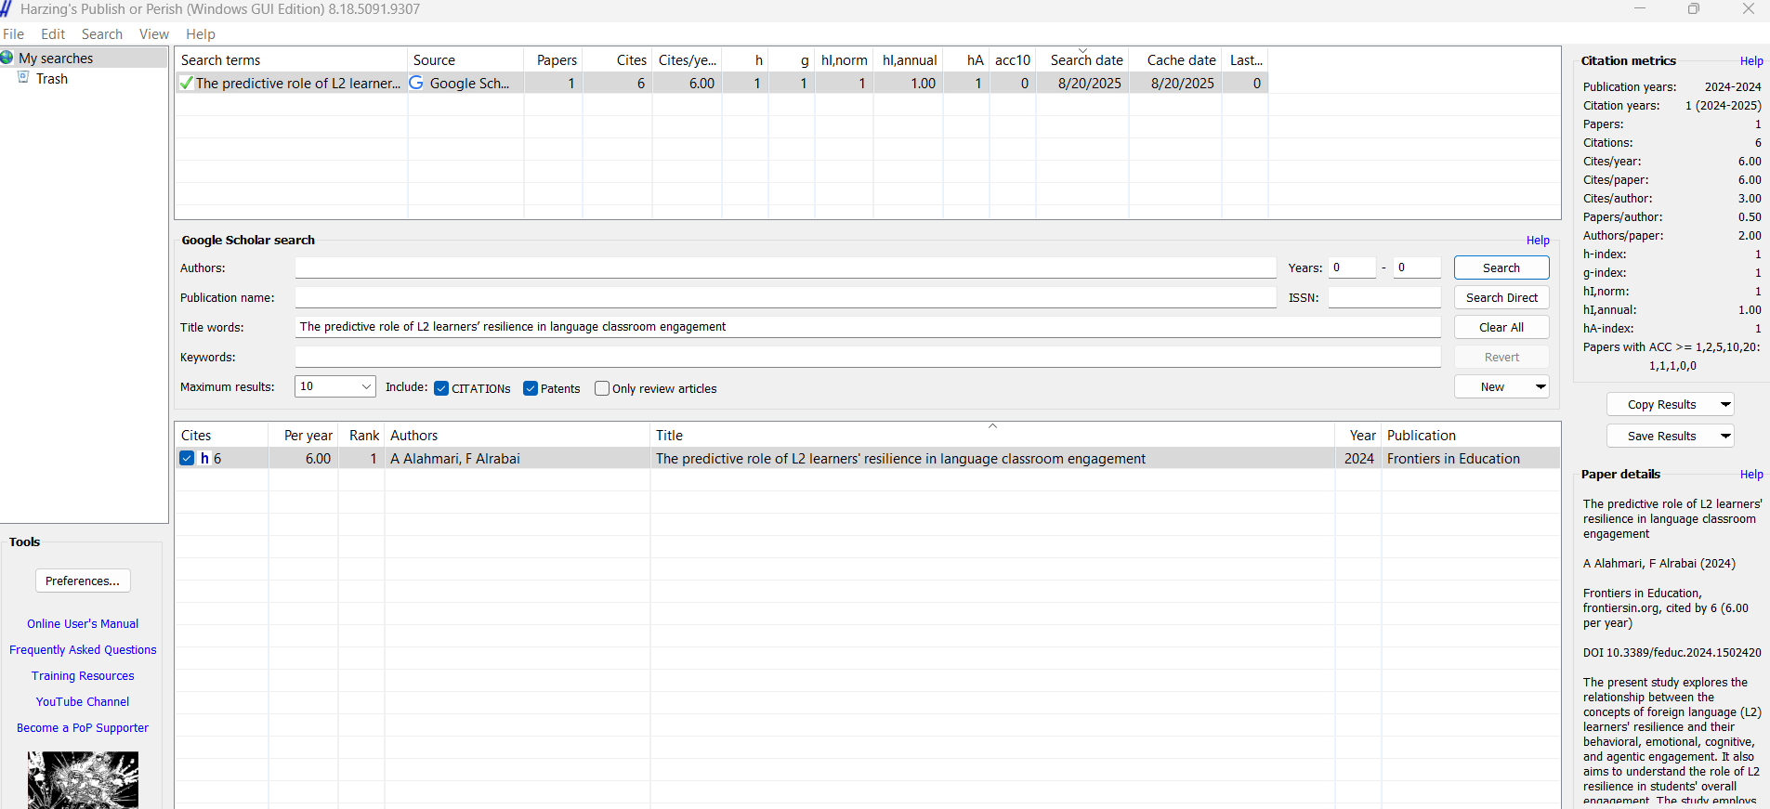
Task: Click the Copy Results button
Action: tap(1661, 404)
